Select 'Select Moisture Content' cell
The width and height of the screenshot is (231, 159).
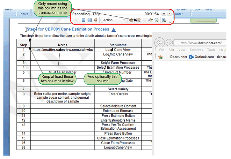point(118,106)
